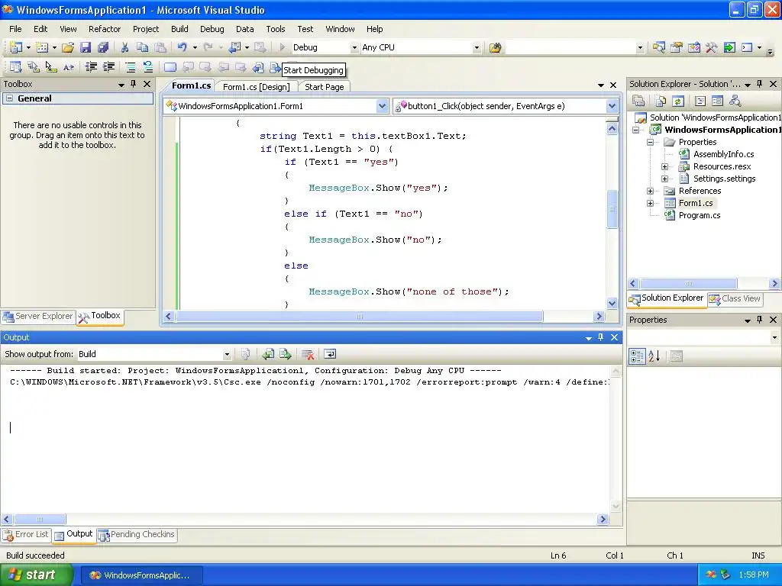
Task: Click the Copy icon in toolbar
Action: coord(143,47)
